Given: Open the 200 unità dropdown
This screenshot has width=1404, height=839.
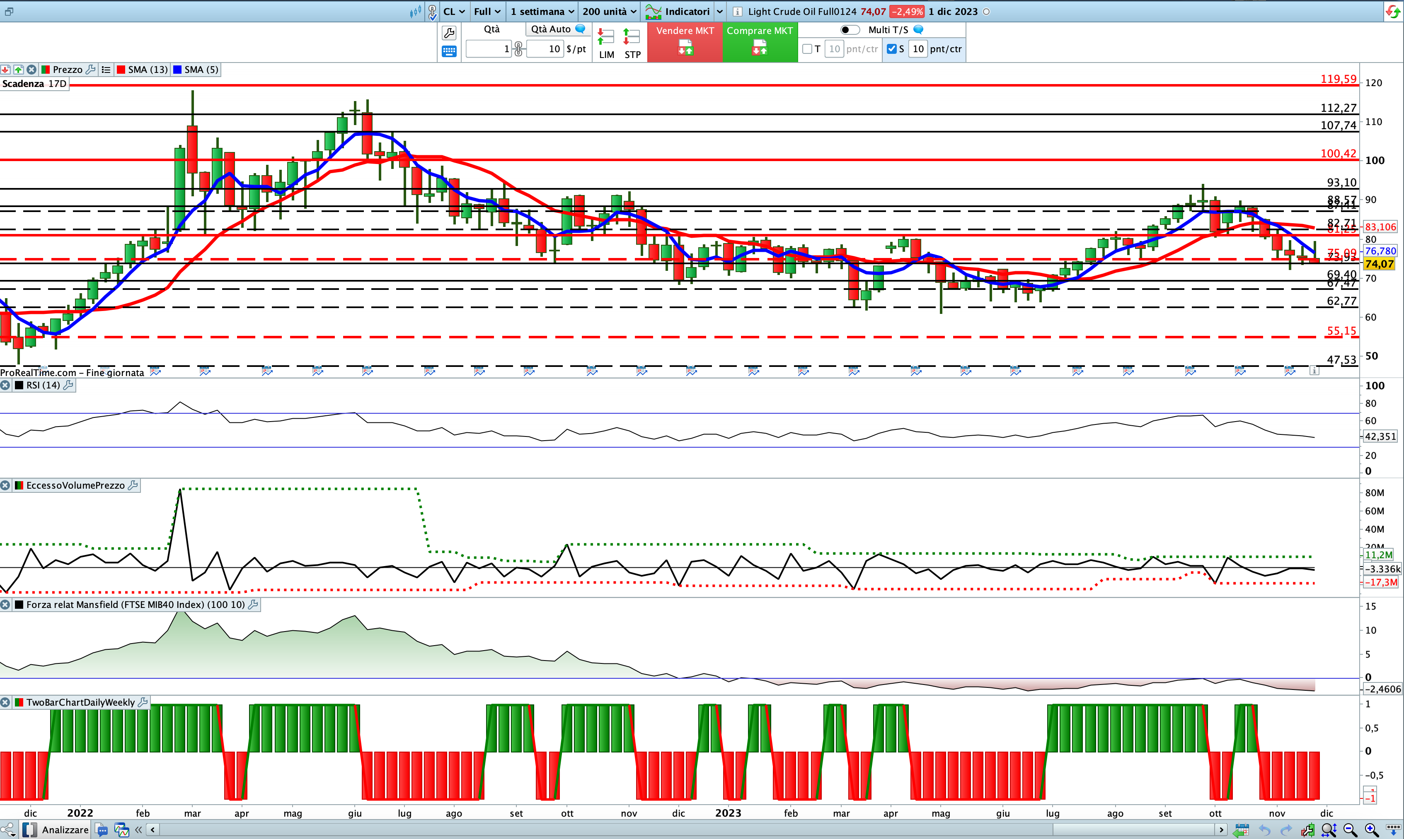Looking at the screenshot, I should click(609, 11).
